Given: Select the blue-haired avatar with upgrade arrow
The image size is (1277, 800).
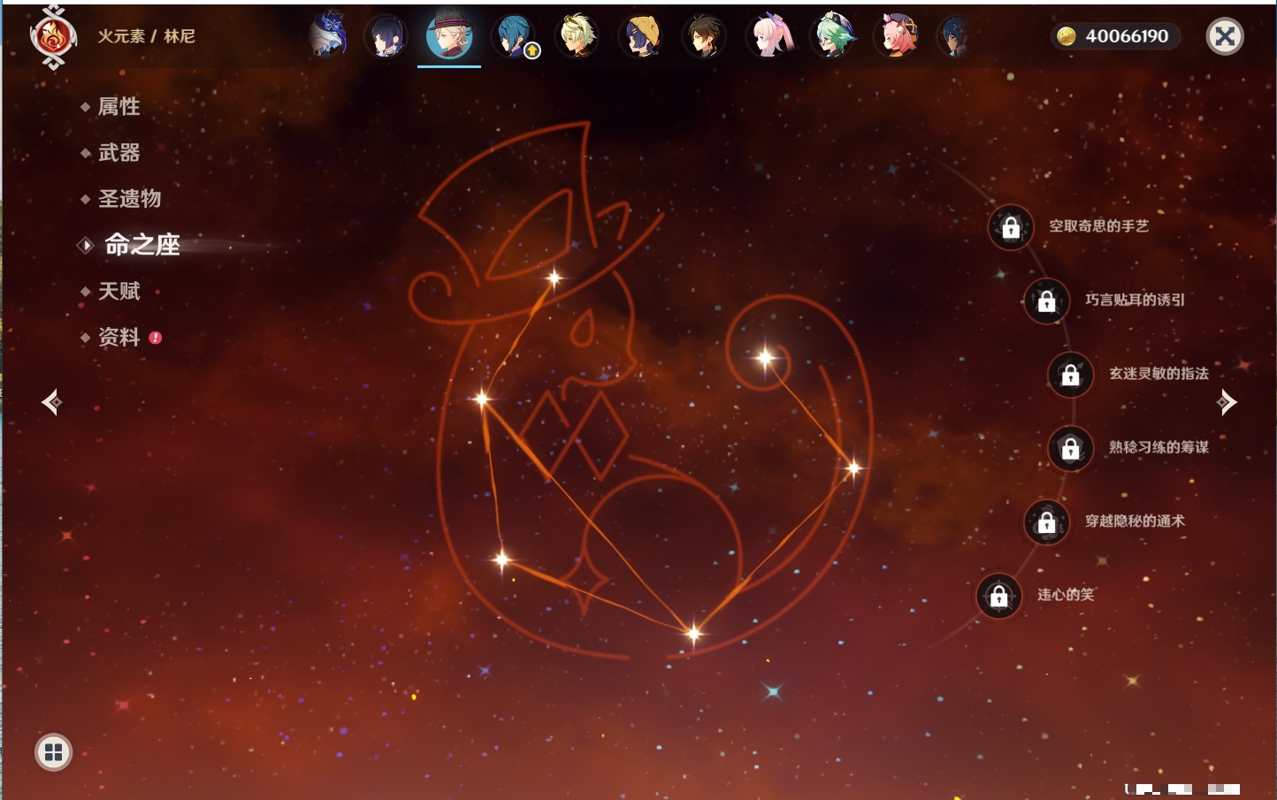Looking at the screenshot, I should click(x=515, y=36).
